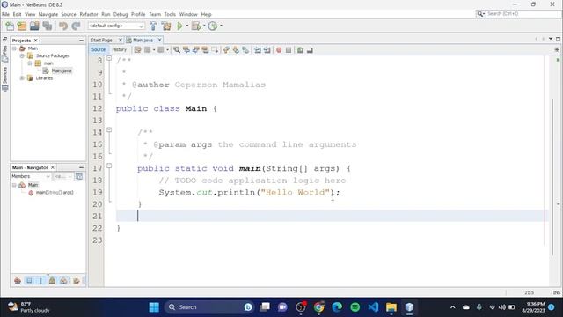Switch to History view
563x317 pixels.
[x=120, y=50]
